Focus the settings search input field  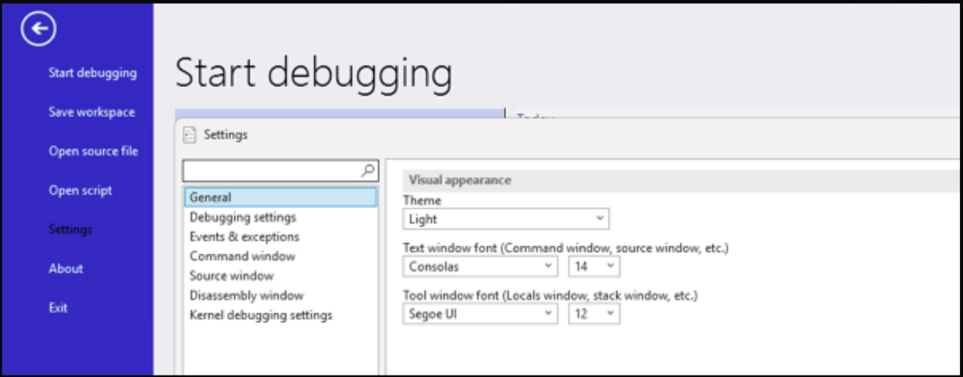[x=271, y=171]
